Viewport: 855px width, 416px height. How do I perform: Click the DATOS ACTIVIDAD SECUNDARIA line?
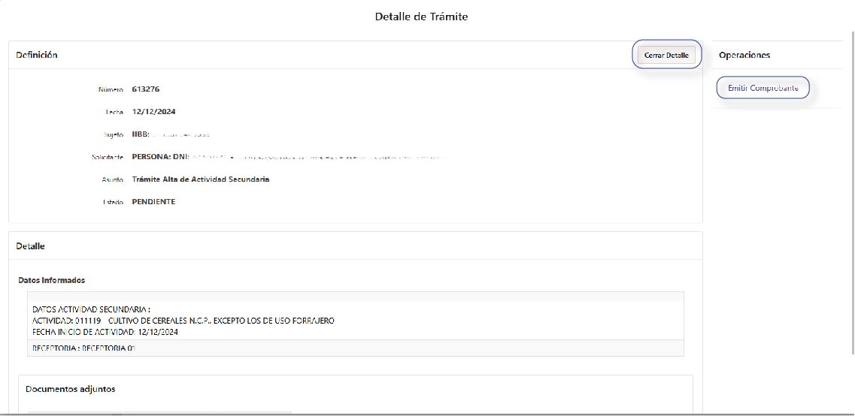(91, 309)
